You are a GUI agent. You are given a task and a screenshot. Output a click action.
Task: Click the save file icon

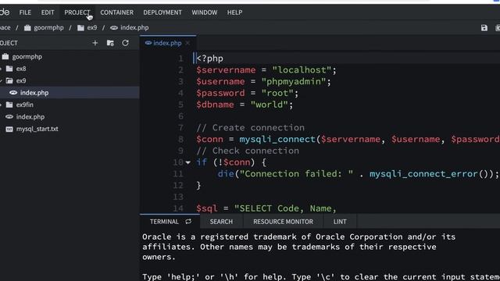[x=484, y=28]
